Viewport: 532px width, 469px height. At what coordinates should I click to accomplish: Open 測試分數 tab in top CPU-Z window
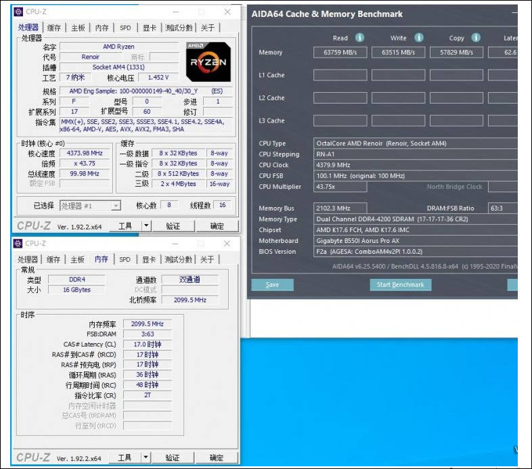click(179, 28)
